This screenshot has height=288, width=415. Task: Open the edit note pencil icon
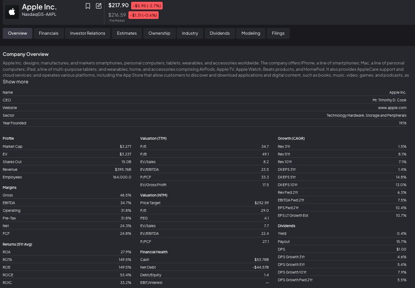[99, 6]
